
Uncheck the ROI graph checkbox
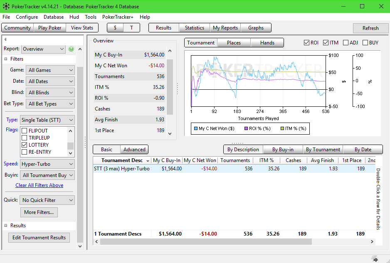click(x=306, y=42)
